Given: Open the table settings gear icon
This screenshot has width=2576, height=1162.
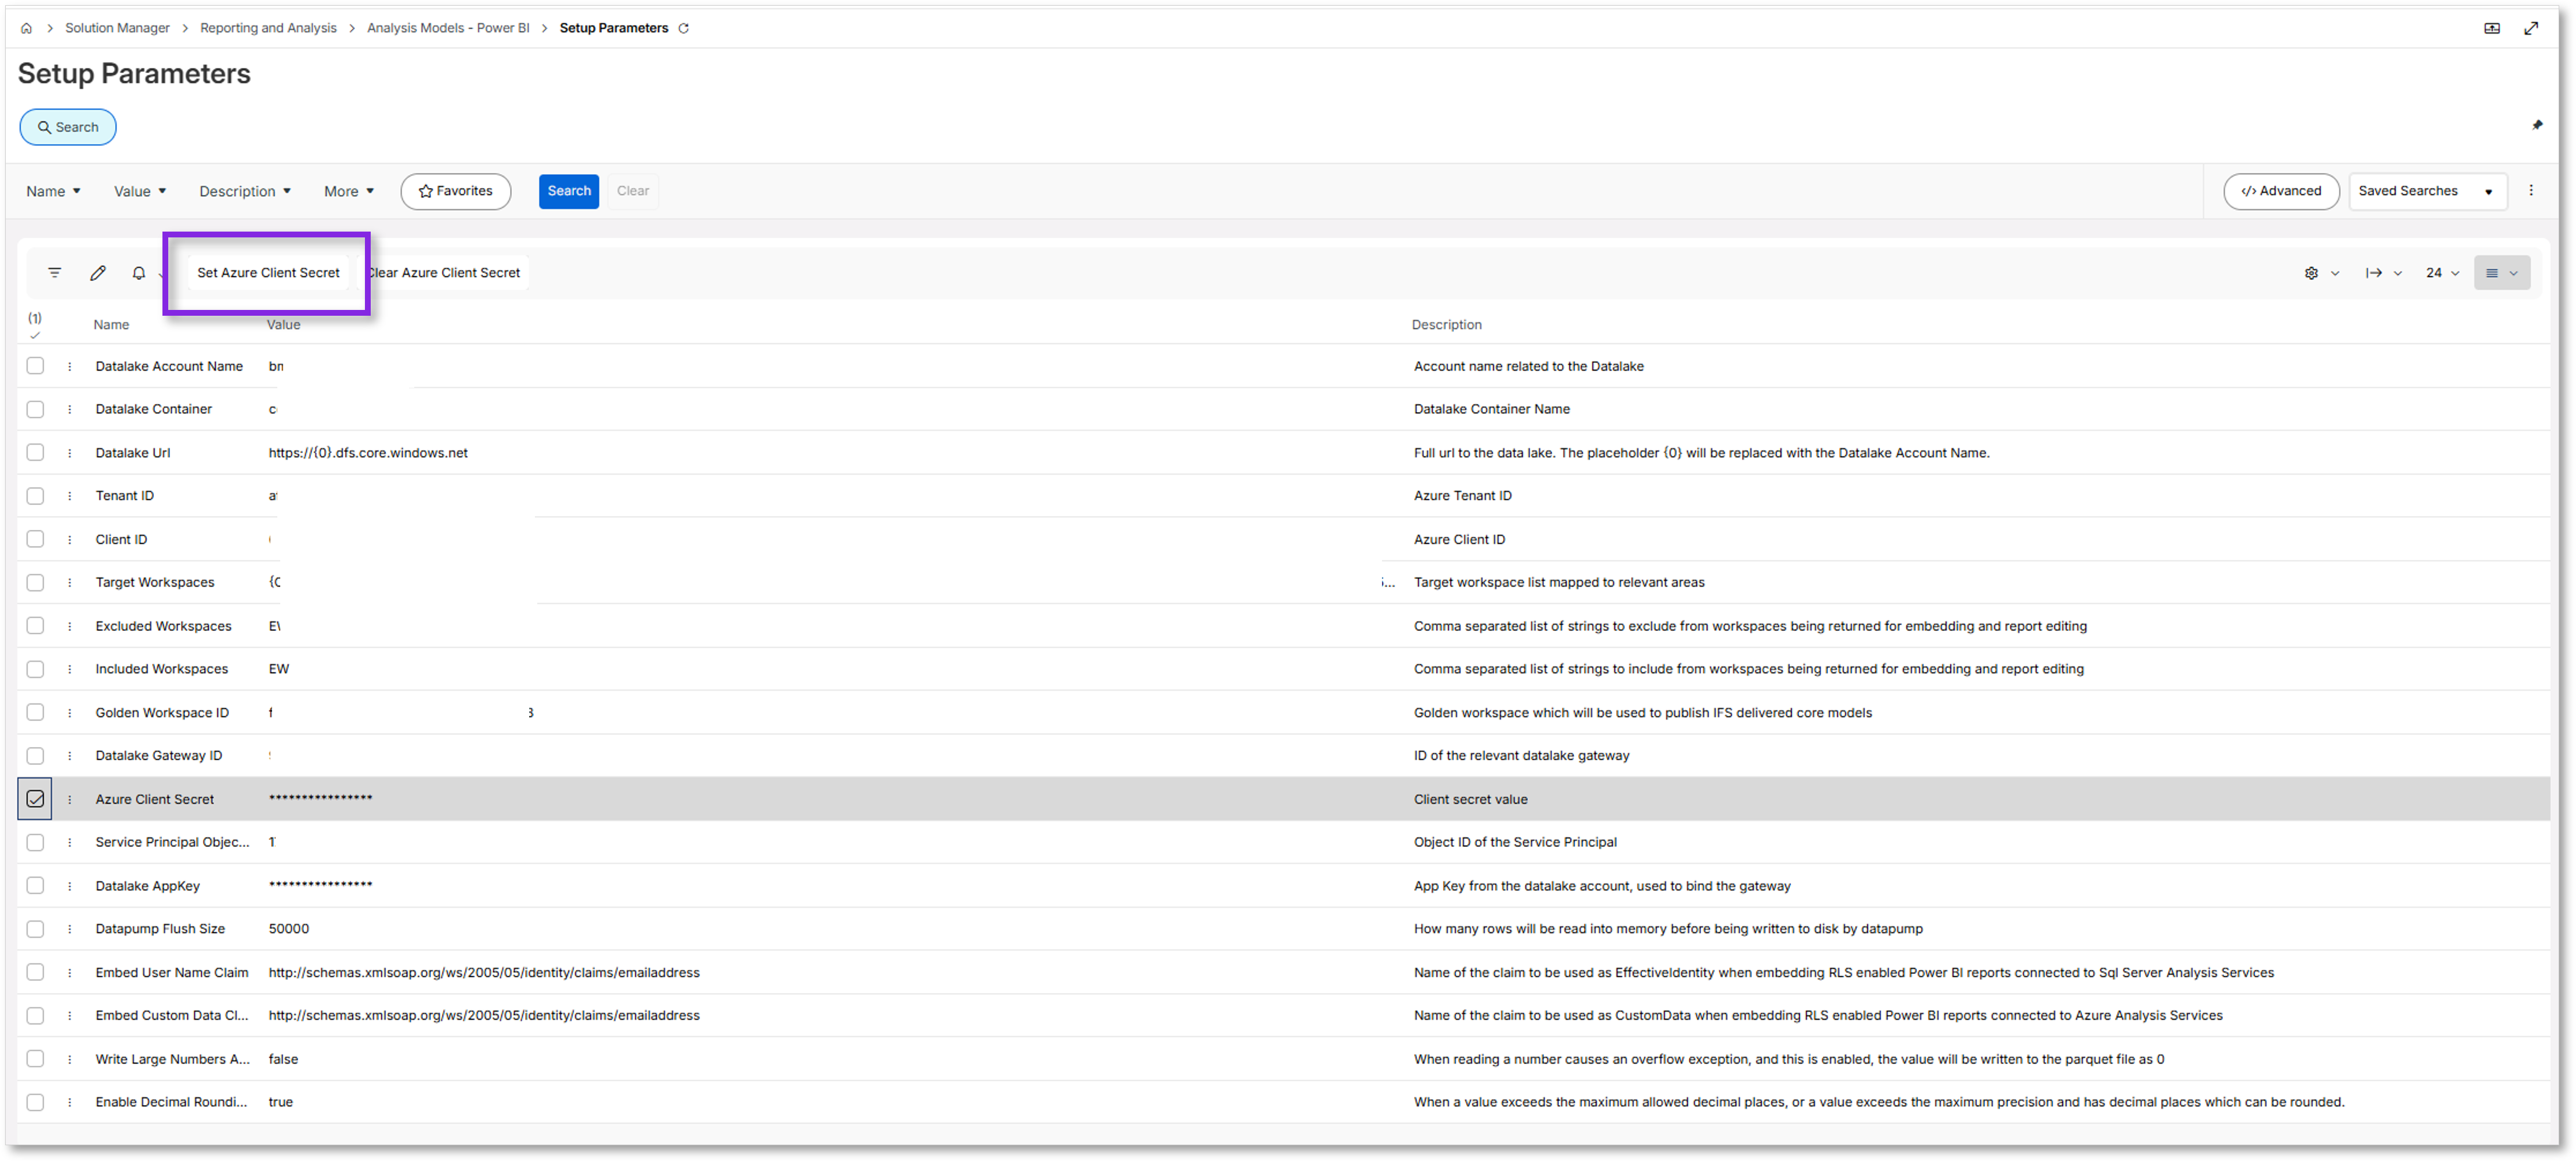Looking at the screenshot, I should tap(2311, 273).
